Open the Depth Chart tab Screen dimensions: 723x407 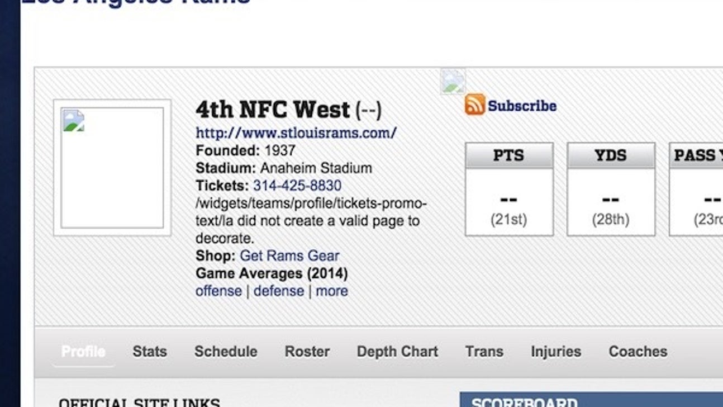click(x=397, y=352)
